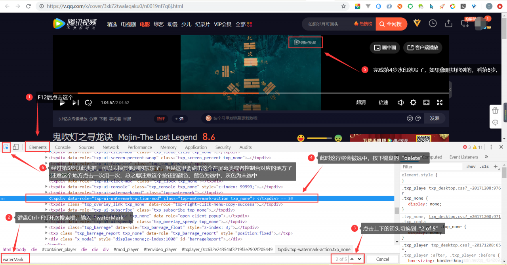This screenshot has width=507, height=265.
Task: Bookmark page with the star icon
Action: click(x=343, y=6)
